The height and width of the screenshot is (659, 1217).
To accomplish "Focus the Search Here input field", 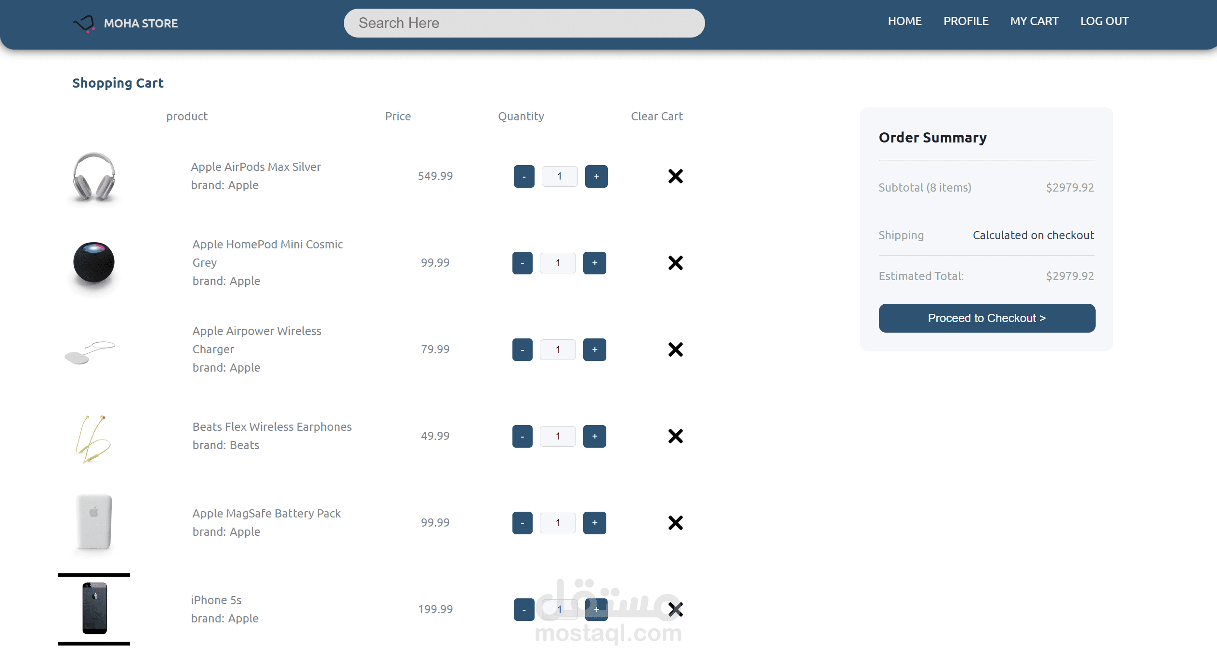I will pos(524,23).
